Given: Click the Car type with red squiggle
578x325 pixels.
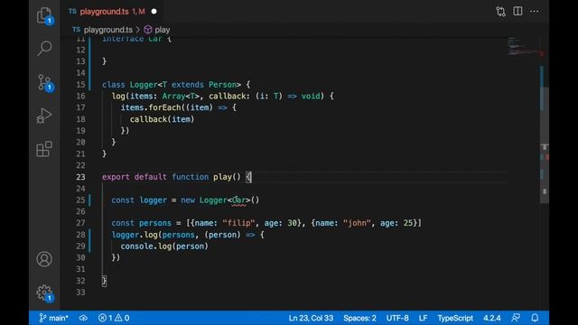Looking at the screenshot, I should pyautogui.click(x=238, y=200).
